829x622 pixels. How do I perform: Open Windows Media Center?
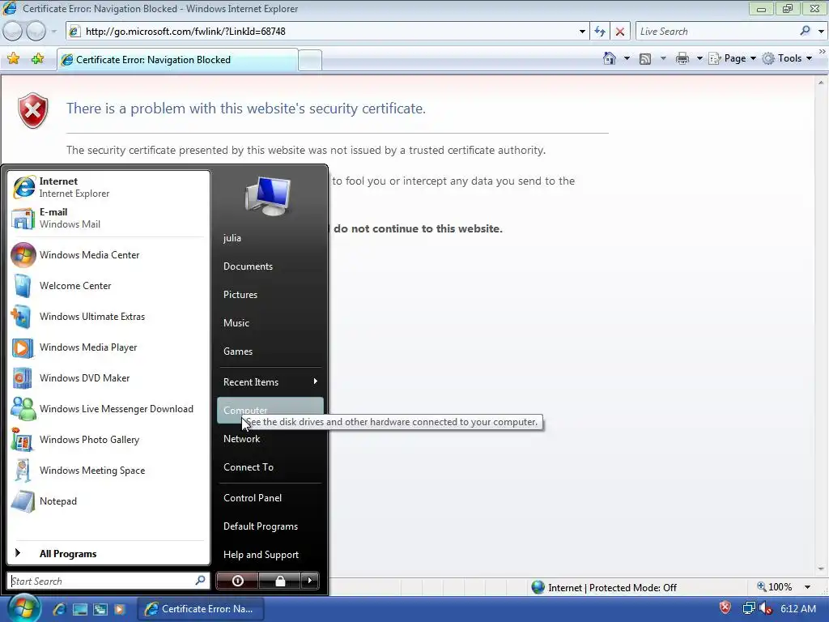108,255
